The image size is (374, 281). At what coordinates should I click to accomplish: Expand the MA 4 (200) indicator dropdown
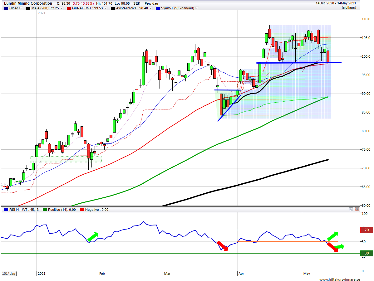click(x=62, y=8)
